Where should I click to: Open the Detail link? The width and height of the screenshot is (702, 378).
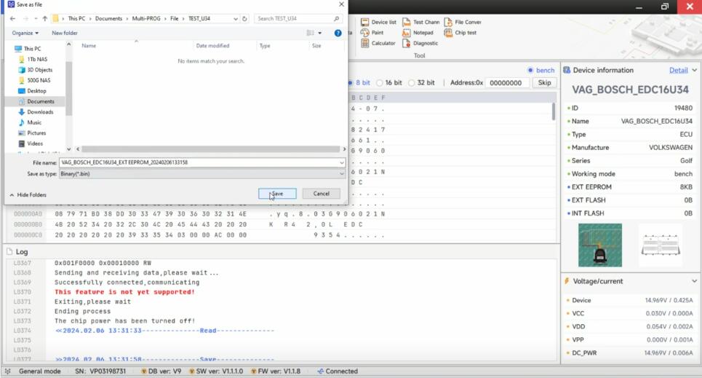tap(678, 71)
